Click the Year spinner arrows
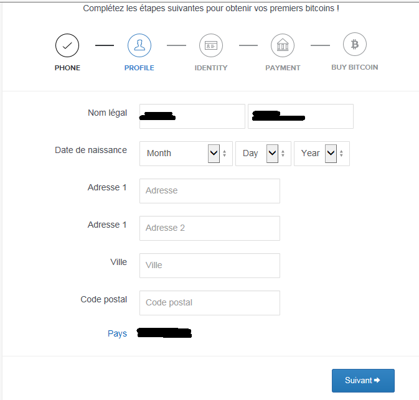 [341, 154]
